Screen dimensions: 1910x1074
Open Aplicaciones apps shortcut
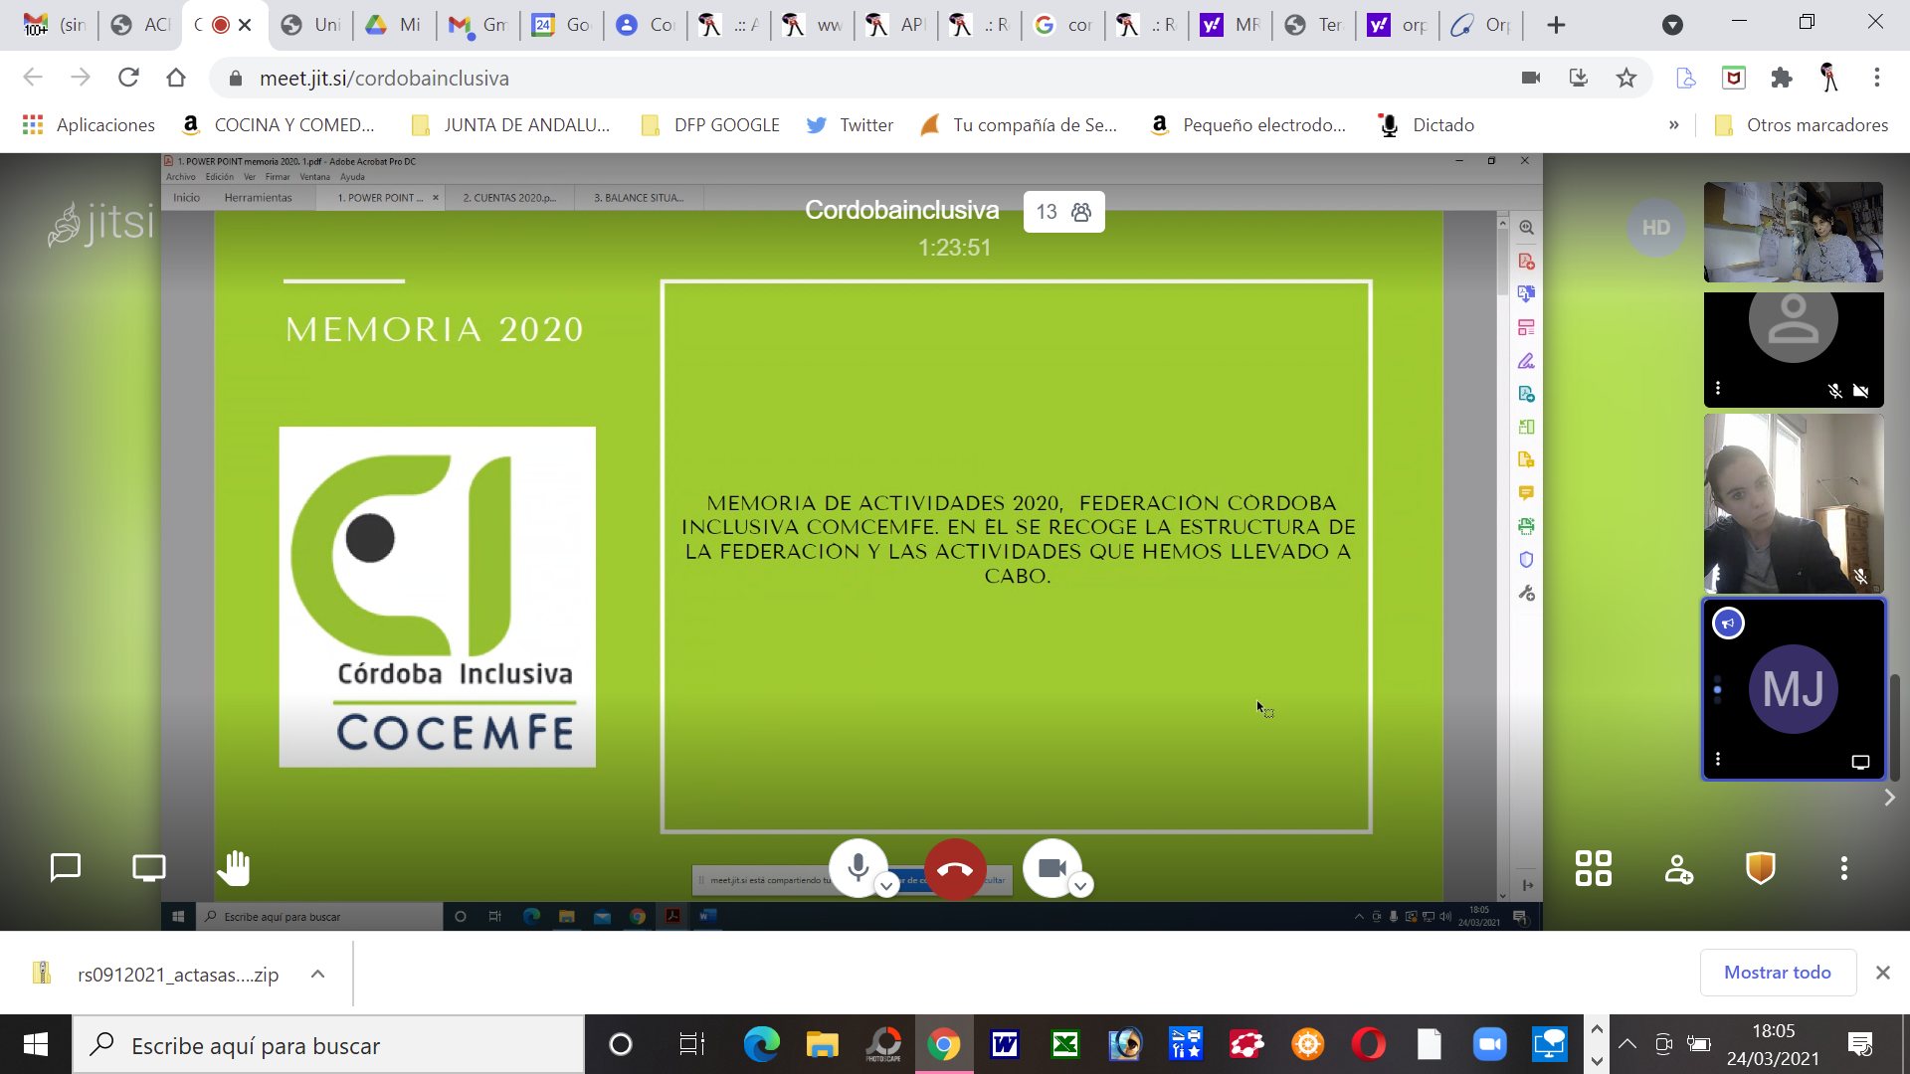point(89,125)
